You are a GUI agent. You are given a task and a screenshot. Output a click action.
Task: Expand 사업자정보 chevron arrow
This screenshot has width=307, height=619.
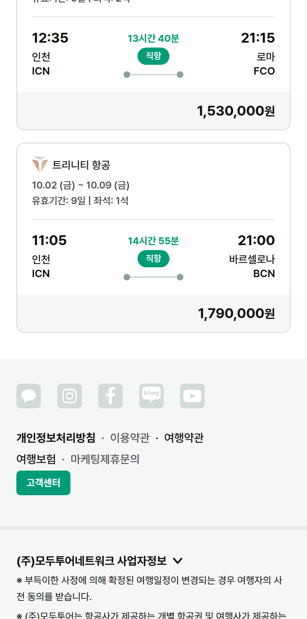[178, 560]
